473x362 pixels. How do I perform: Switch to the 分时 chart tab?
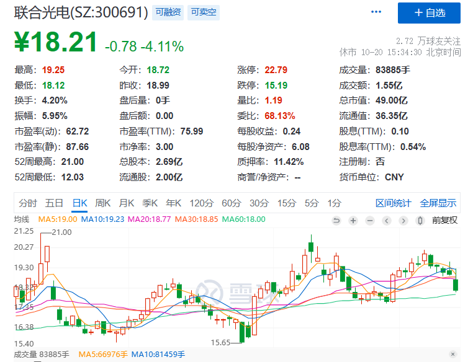pos(28,203)
